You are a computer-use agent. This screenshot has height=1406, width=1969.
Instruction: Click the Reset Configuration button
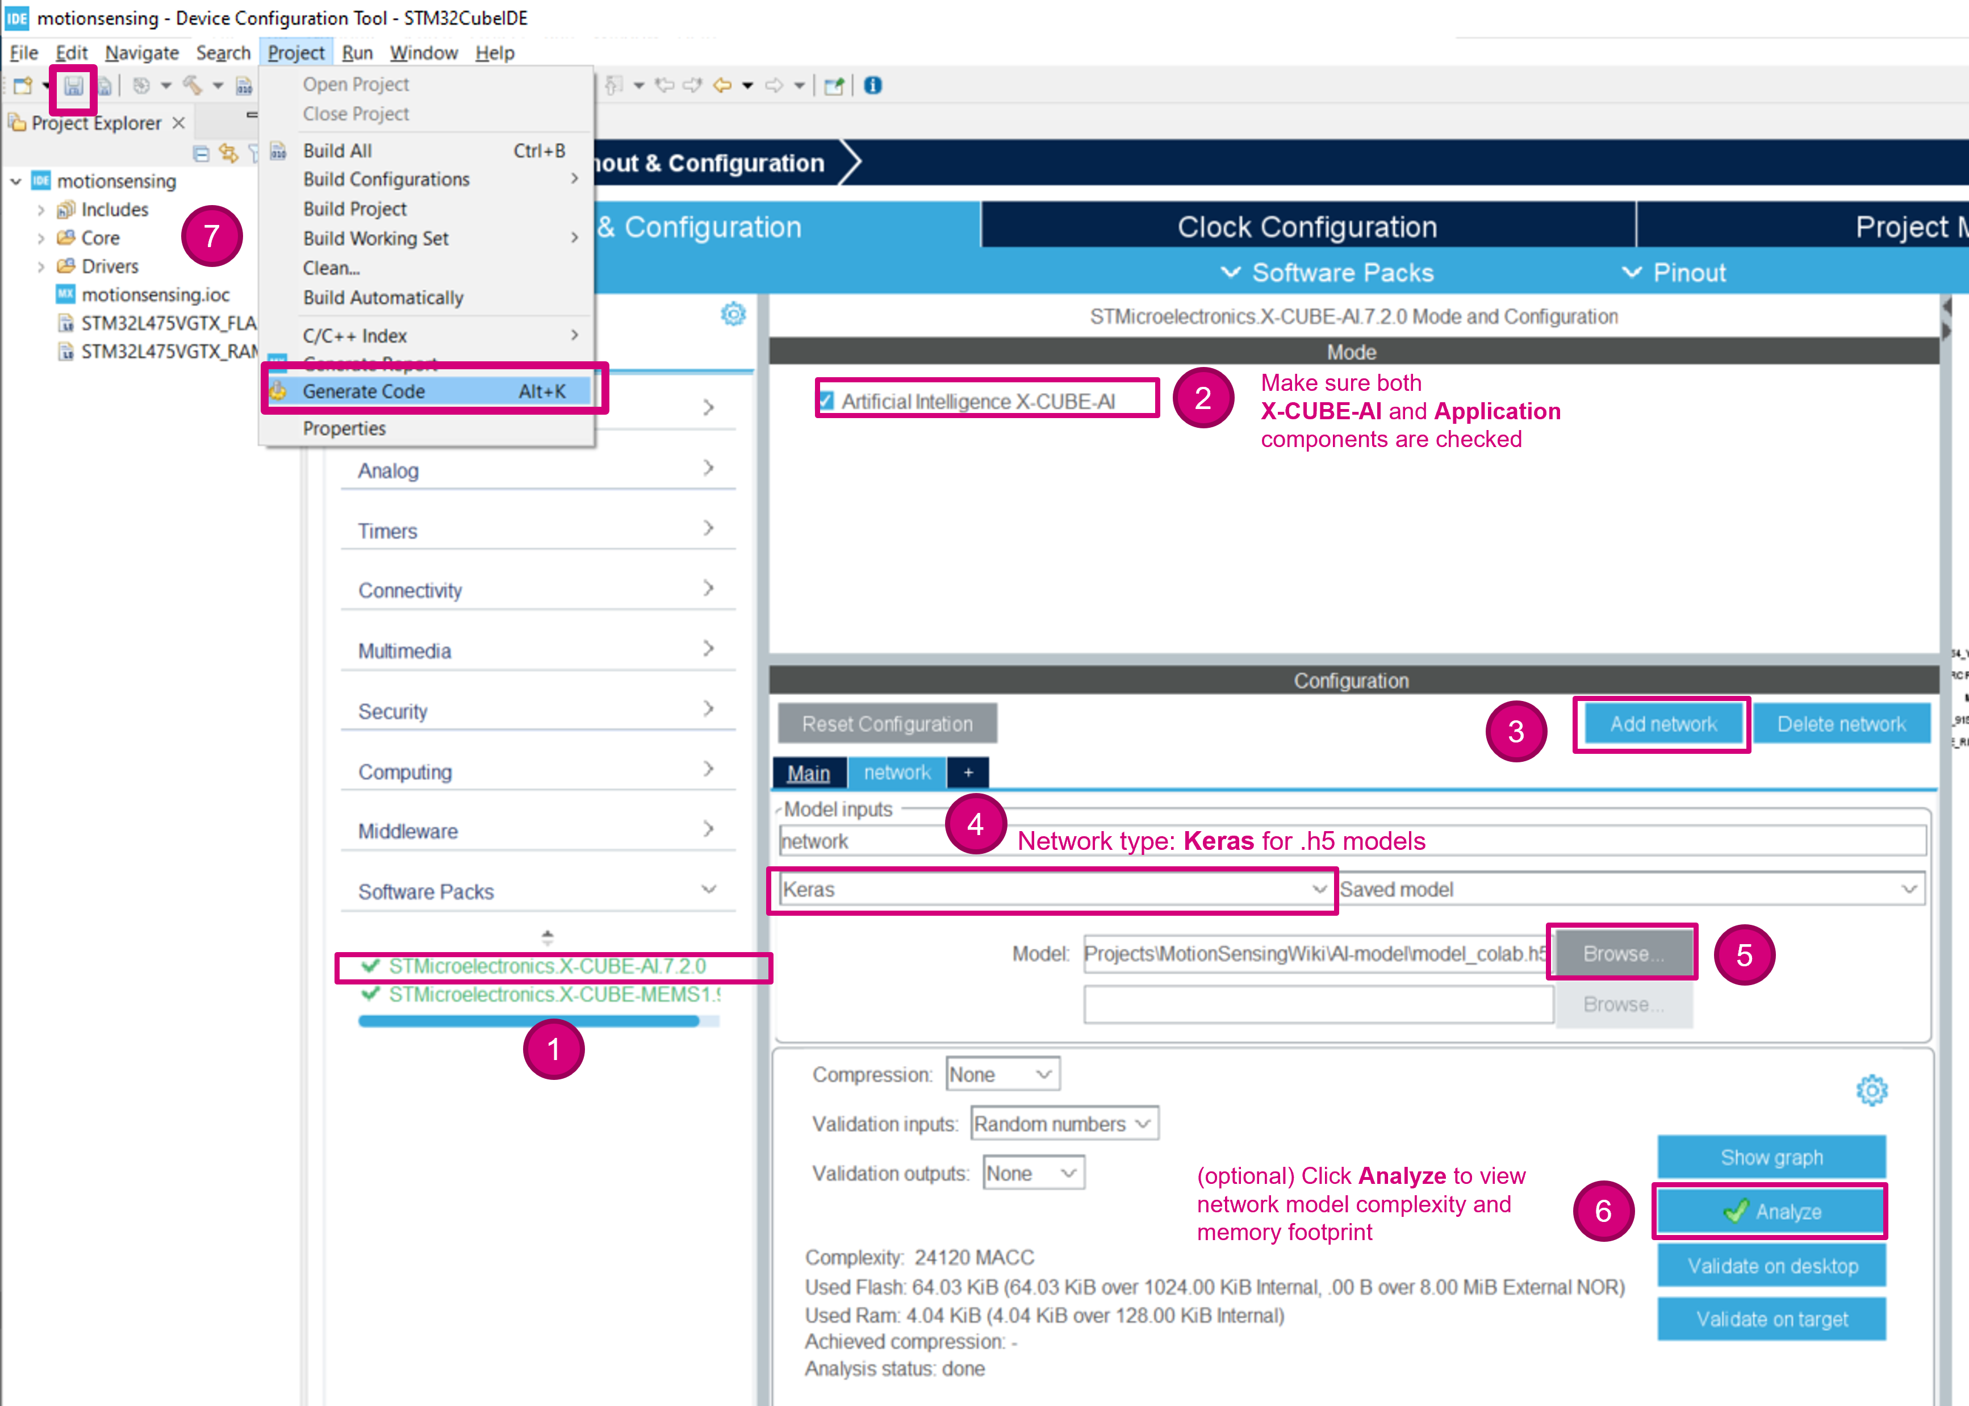(x=887, y=724)
